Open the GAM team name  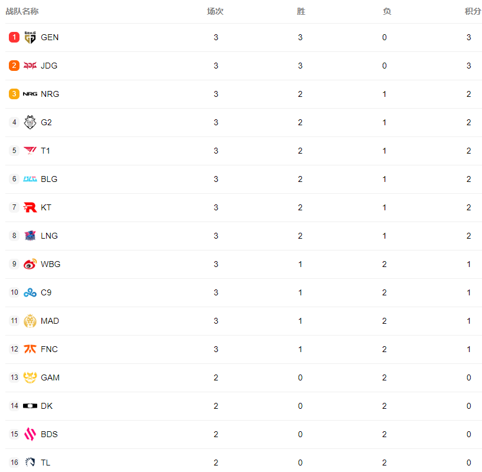pyautogui.click(x=50, y=377)
